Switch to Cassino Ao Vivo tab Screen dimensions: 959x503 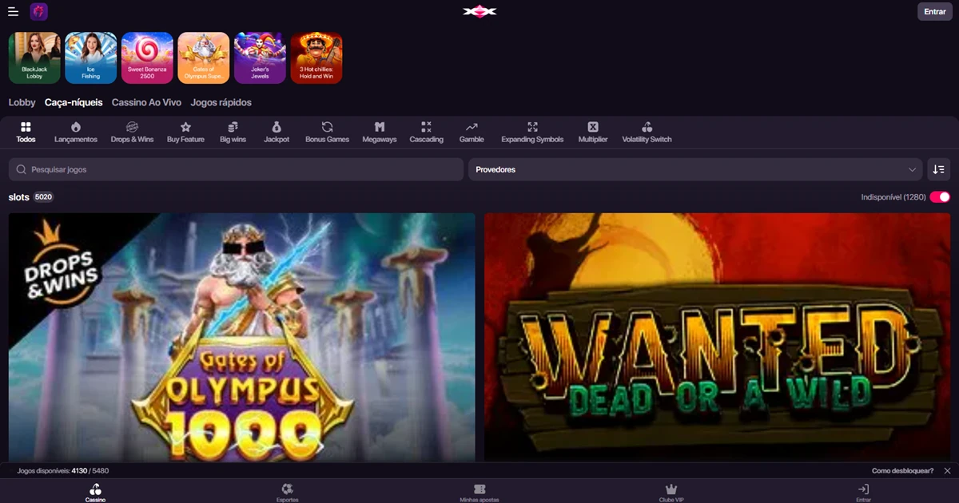click(x=146, y=103)
